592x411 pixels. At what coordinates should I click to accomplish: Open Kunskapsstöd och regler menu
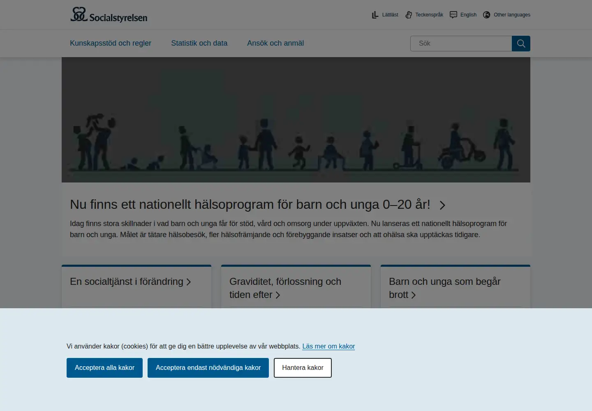click(x=111, y=43)
